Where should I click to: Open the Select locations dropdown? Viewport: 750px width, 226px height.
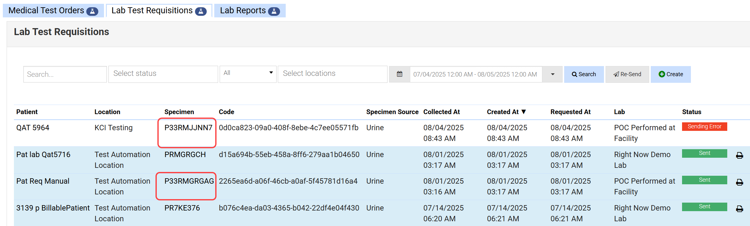(x=332, y=74)
